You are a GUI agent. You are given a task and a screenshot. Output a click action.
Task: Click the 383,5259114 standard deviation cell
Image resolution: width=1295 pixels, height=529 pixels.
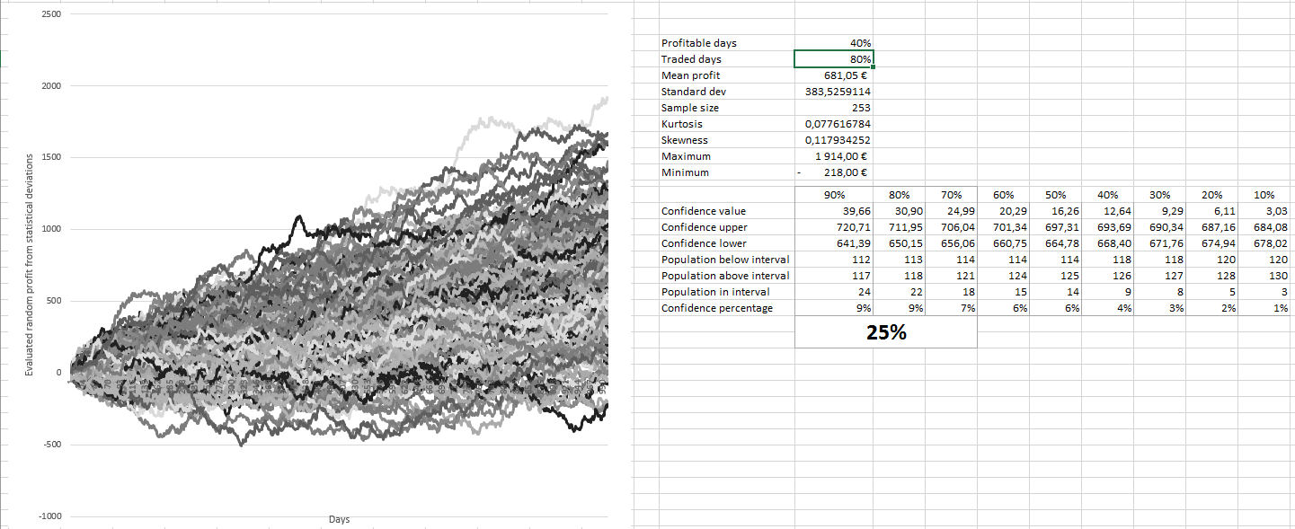(834, 92)
